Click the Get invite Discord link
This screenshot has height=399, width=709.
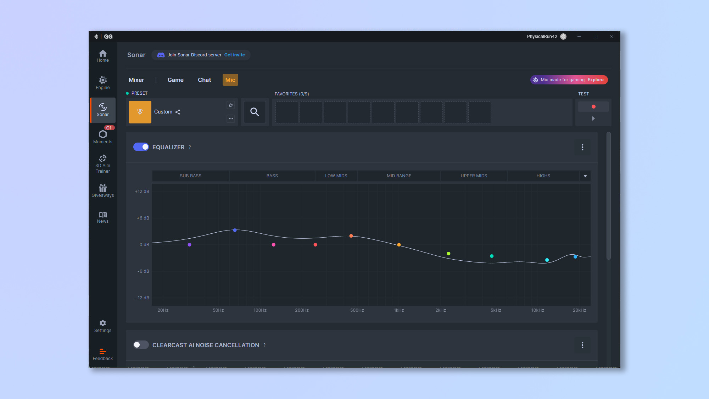pyautogui.click(x=234, y=55)
